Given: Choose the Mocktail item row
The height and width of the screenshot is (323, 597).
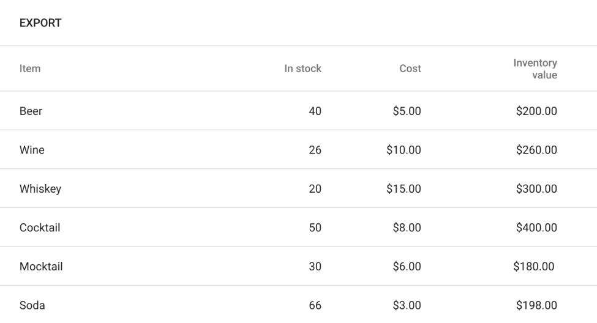Looking at the screenshot, I should (x=41, y=267).
